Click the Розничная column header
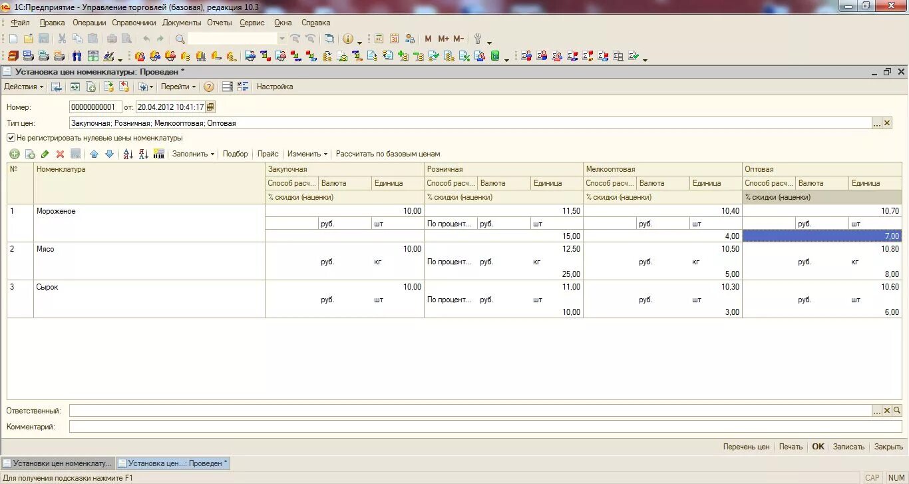Viewport: 909px width, 484px height. 504,169
